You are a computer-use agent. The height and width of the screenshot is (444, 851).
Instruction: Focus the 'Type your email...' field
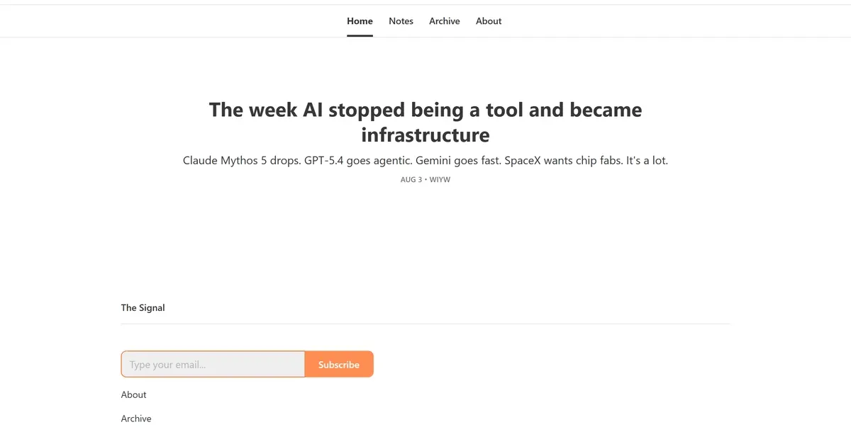pos(213,364)
